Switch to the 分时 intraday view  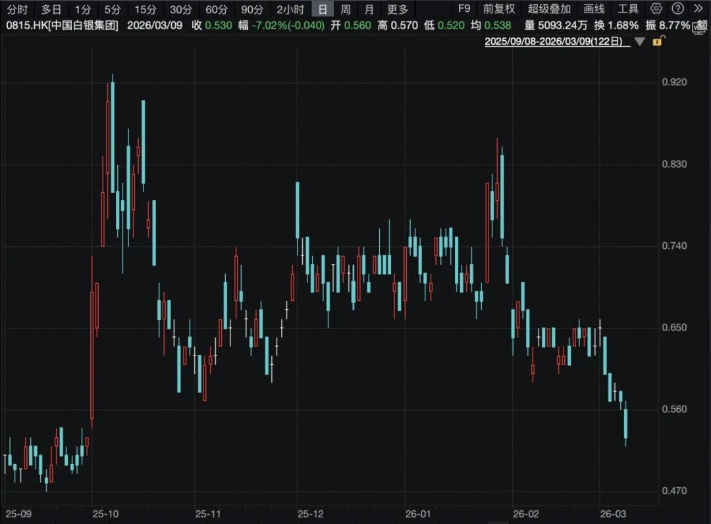(17, 9)
